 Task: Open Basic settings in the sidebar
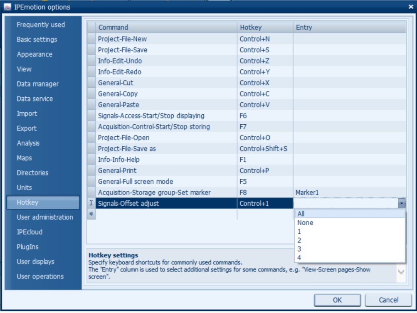pos(37,39)
